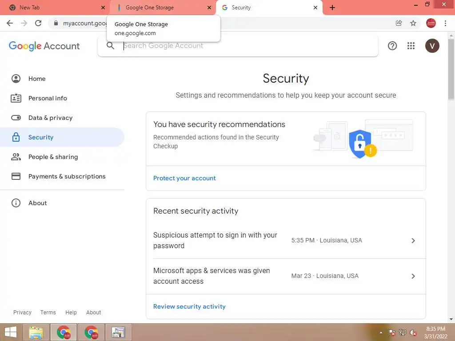Click the muted volume tray icon
The image size is (455, 341).
(413, 333)
